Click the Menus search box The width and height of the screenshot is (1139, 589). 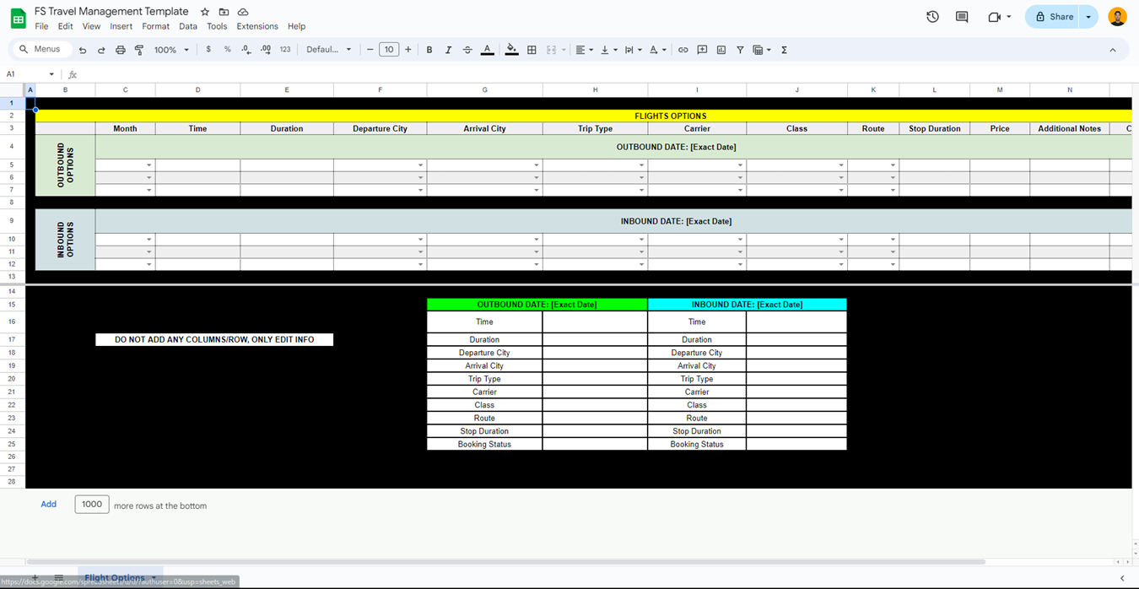(40, 50)
